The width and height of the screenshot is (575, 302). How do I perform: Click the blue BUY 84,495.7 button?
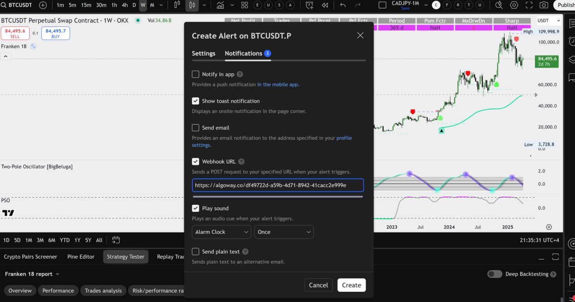pyautogui.click(x=56, y=34)
